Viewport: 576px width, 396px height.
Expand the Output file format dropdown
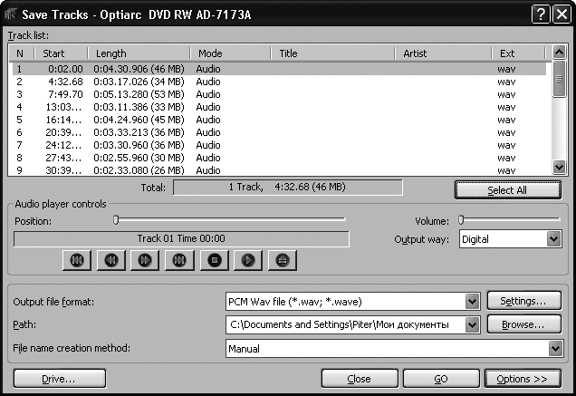tap(471, 302)
